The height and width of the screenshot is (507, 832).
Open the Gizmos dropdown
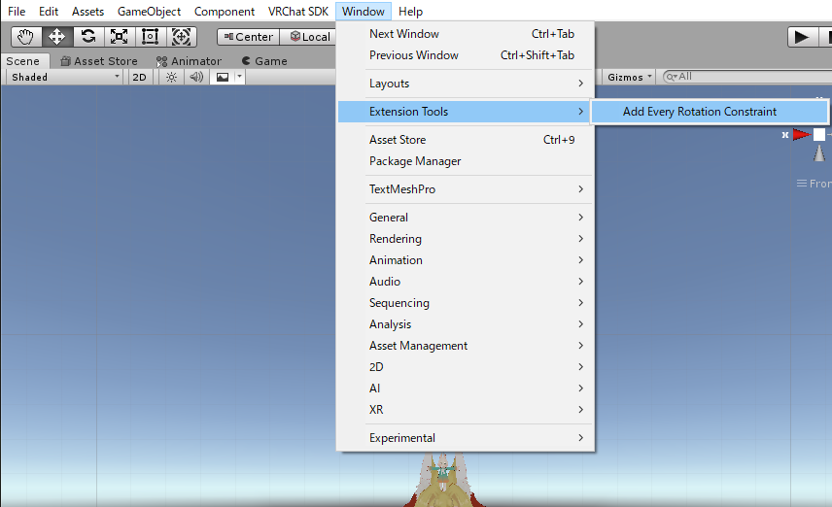tap(629, 78)
